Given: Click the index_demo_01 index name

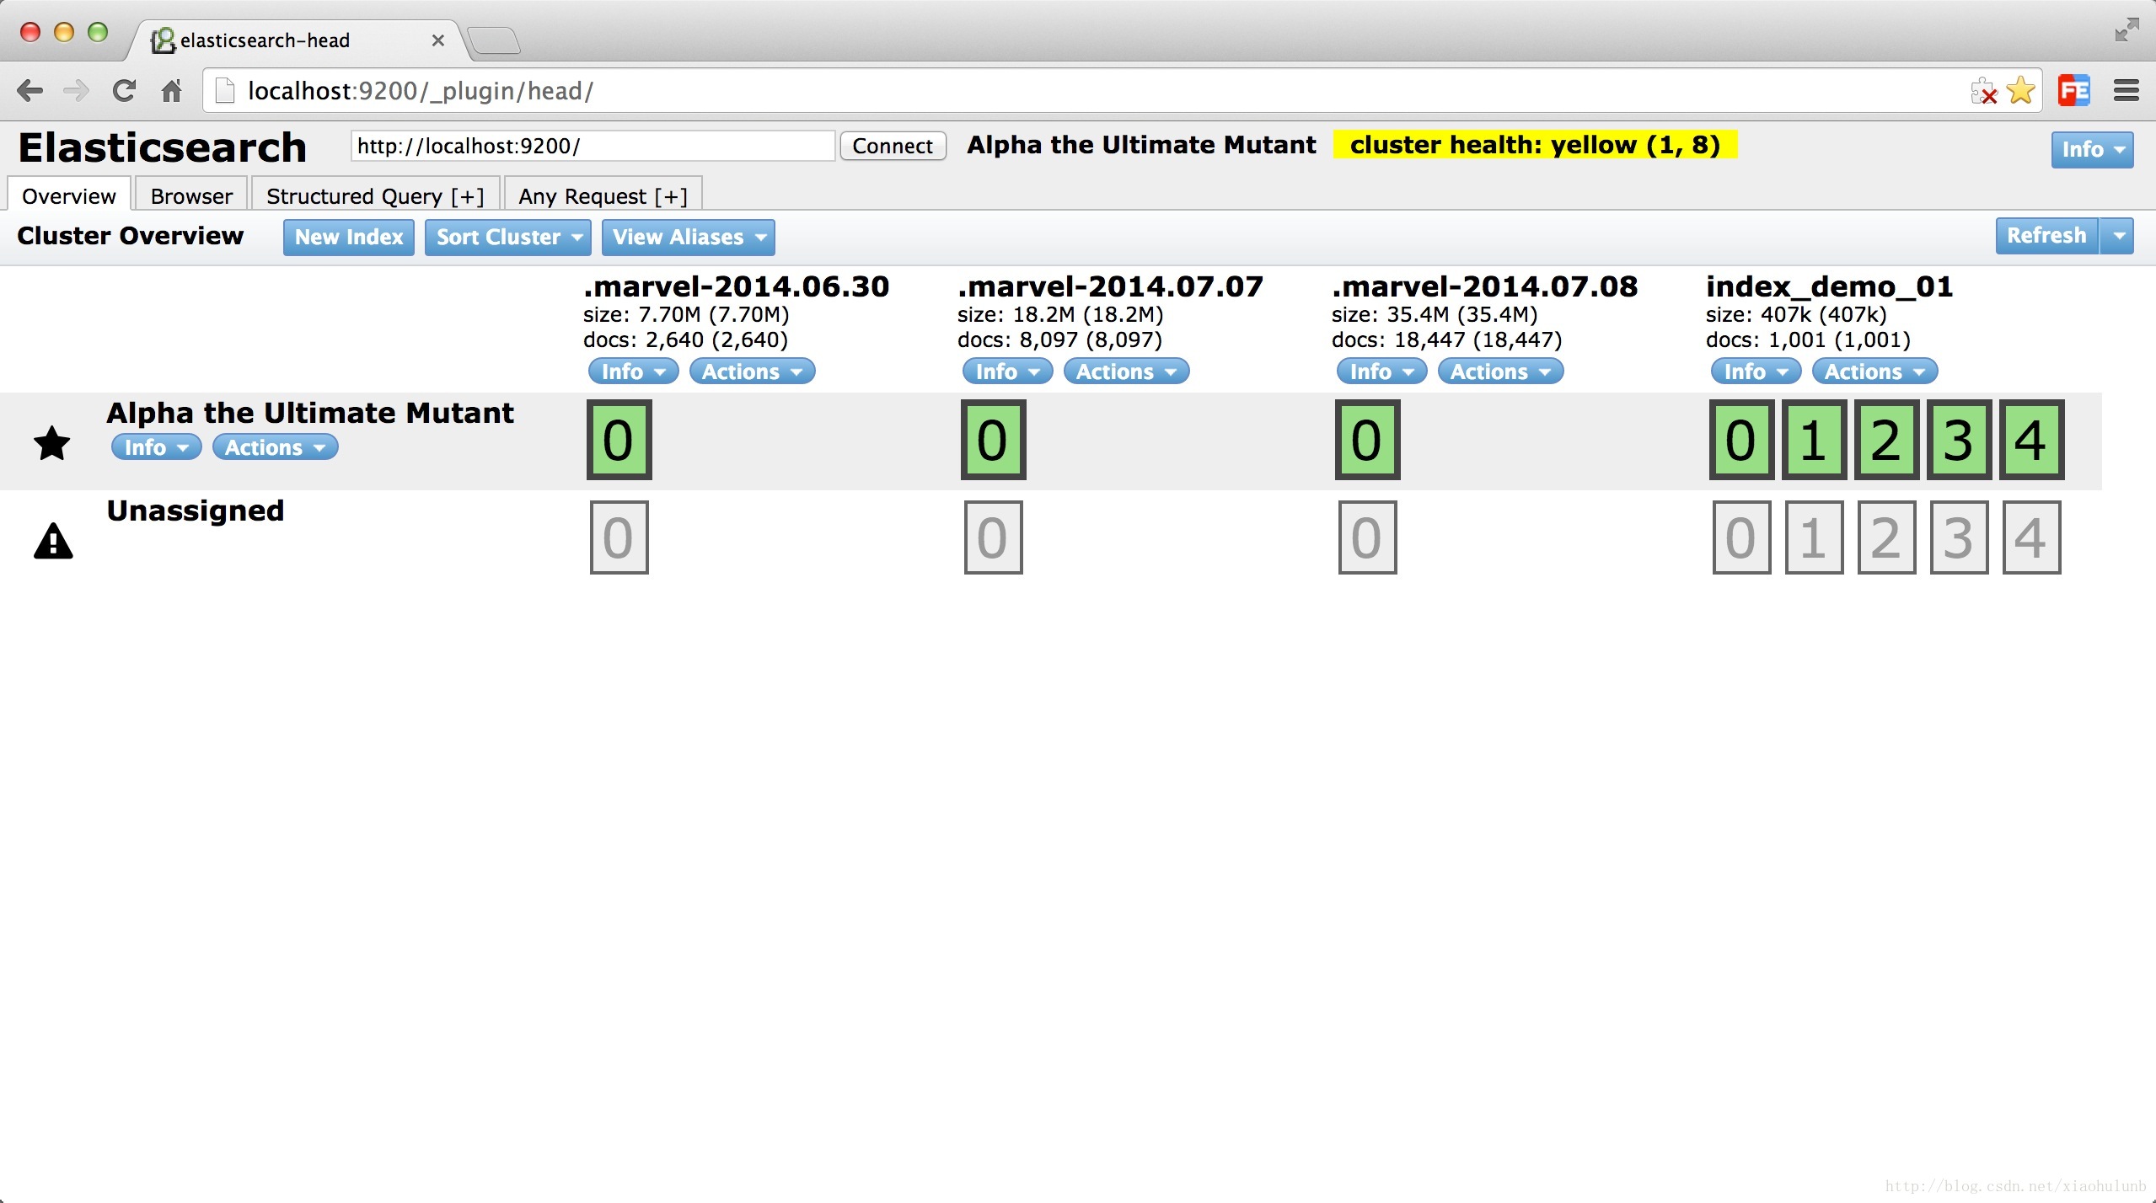Looking at the screenshot, I should (x=1829, y=286).
